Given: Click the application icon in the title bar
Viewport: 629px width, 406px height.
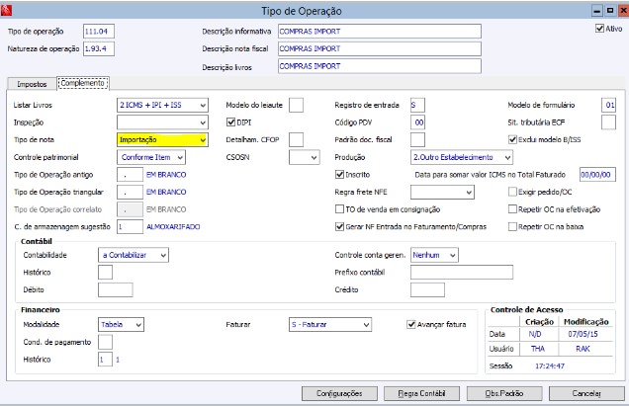Looking at the screenshot, I should pyautogui.click(x=8, y=9).
